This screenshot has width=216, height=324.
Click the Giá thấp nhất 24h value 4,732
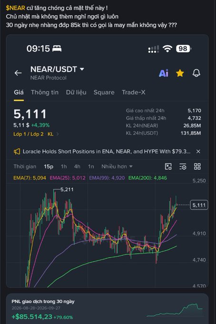194,118
